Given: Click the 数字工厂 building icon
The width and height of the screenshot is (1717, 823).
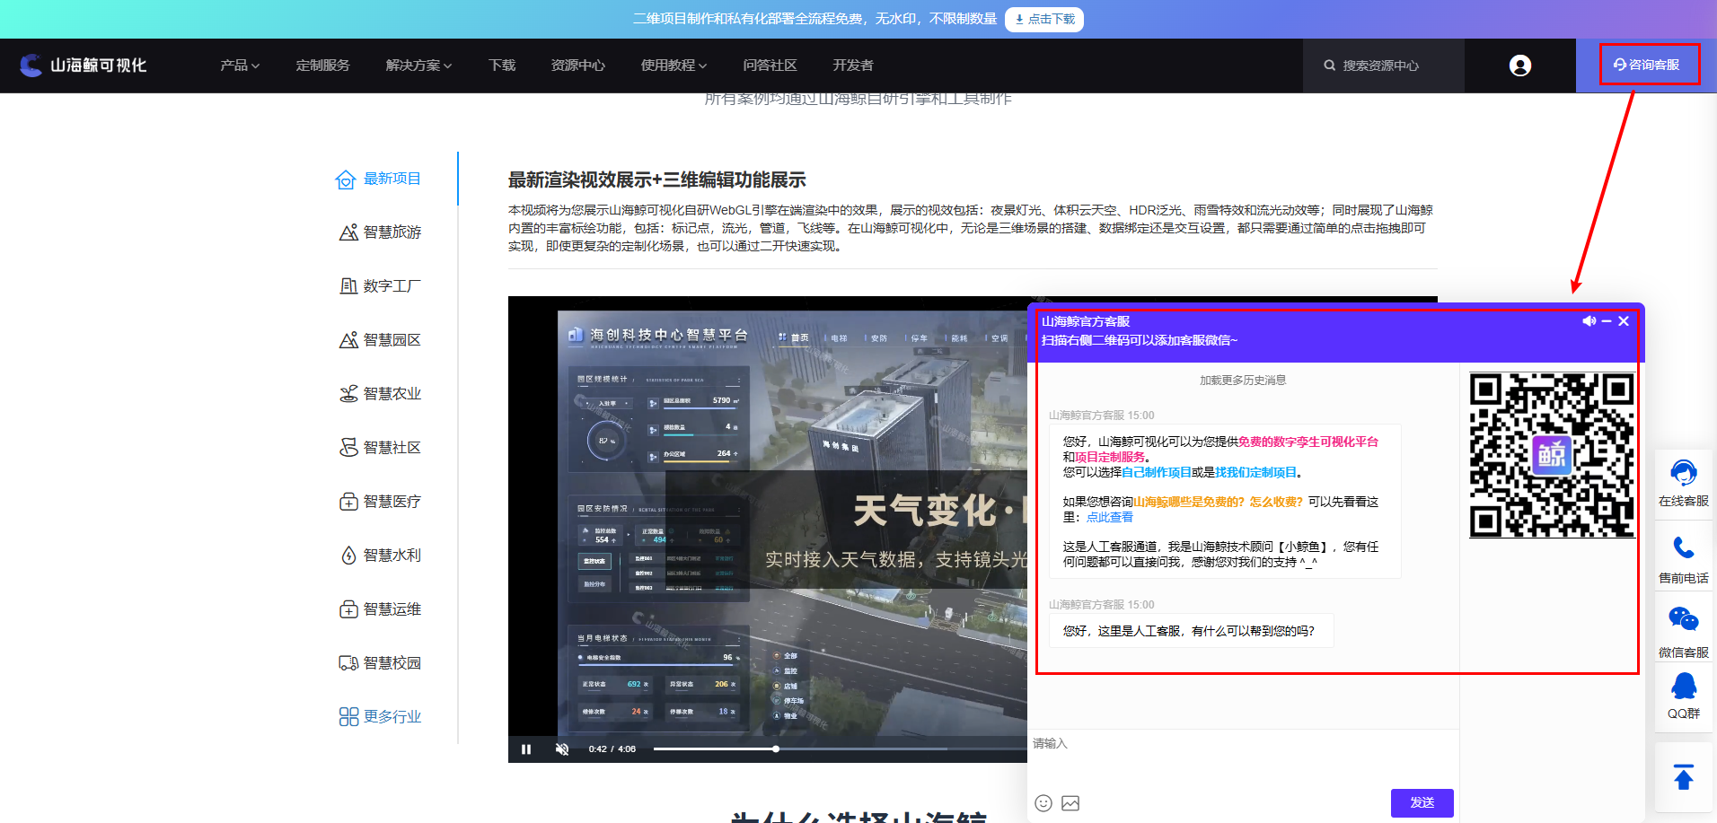Looking at the screenshot, I should [348, 286].
